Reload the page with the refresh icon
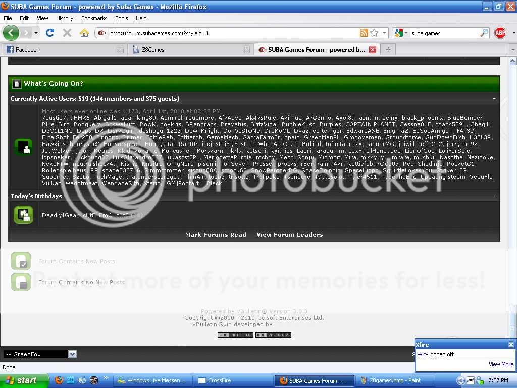Image resolution: width=517 pixels, height=388 pixels. (49, 33)
